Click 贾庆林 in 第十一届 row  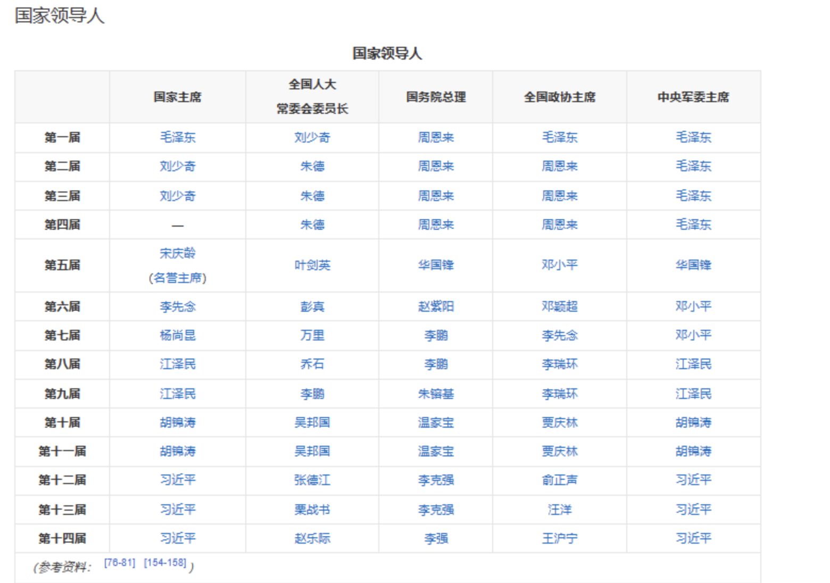(x=560, y=451)
